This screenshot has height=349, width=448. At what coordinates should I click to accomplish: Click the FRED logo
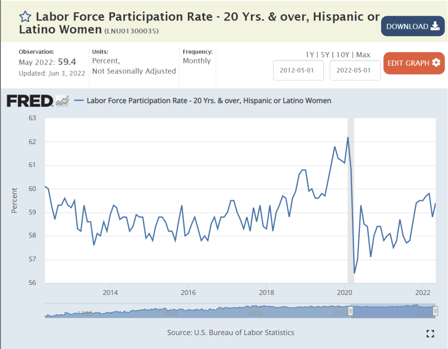30,101
